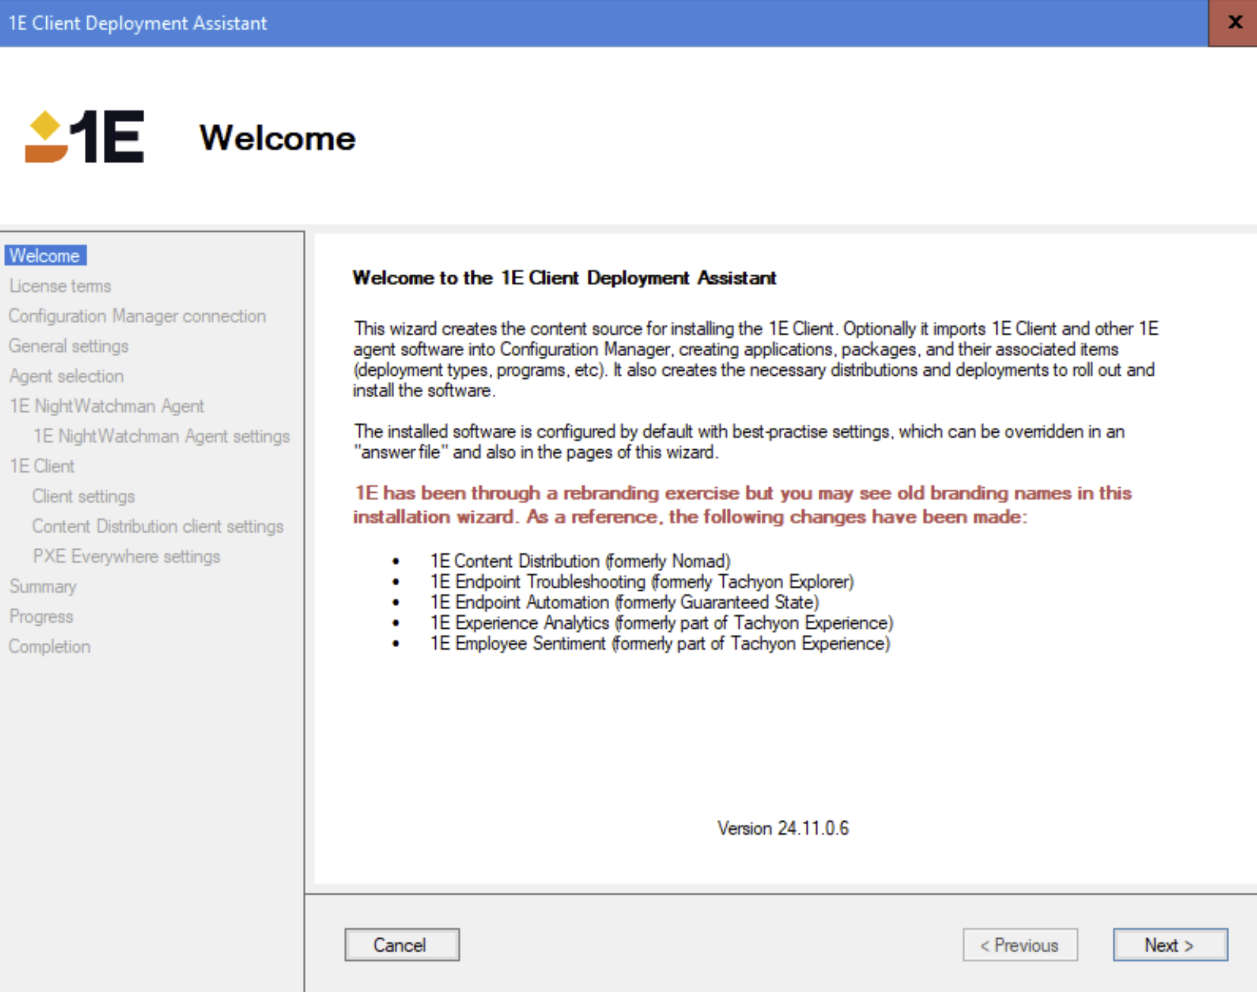The height and width of the screenshot is (992, 1257).
Task: Click the 'installed software is configured by default' paragraph
Action: tap(738, 442)
